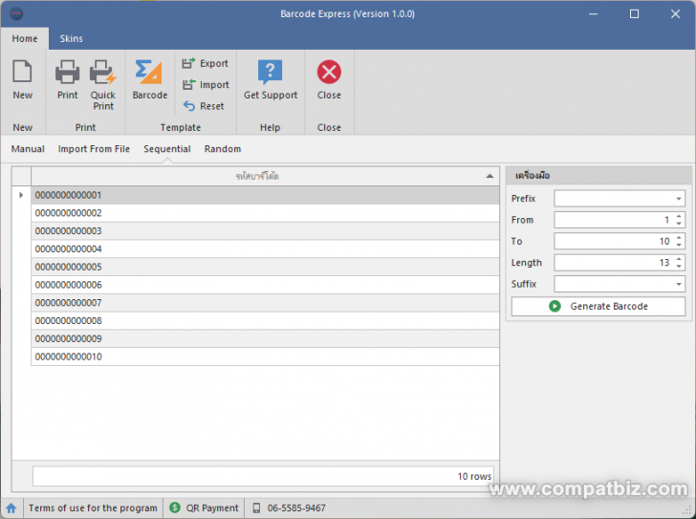Click the Print icon in the ribbon

(x=67, y=72)
